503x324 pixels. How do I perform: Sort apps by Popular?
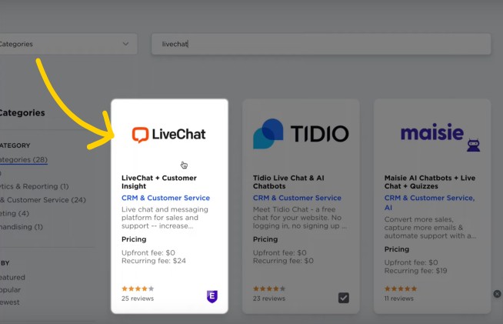coord(10,289)
